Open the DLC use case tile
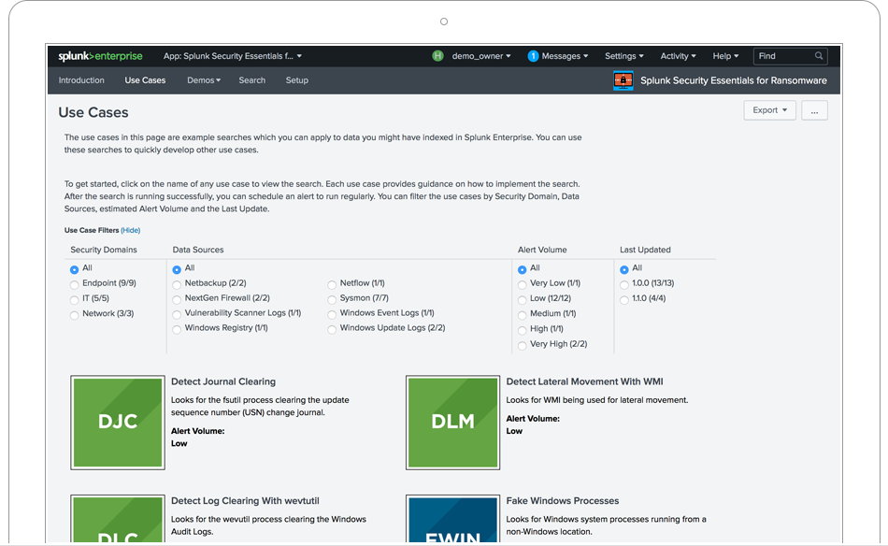The height and width of the screenshot is (546, 888). click(x=118, y=518)
